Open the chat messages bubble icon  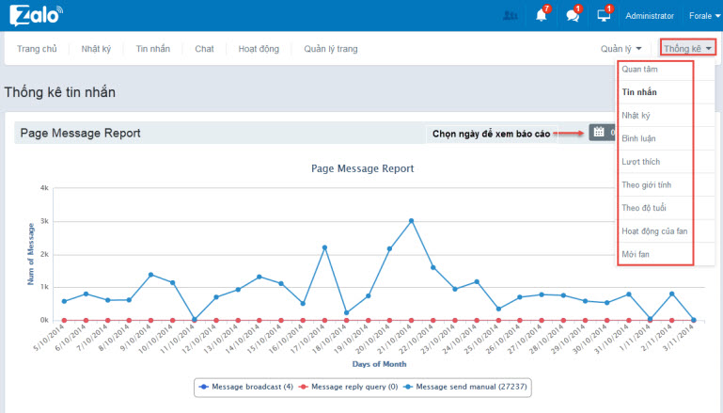coord(572,16)
